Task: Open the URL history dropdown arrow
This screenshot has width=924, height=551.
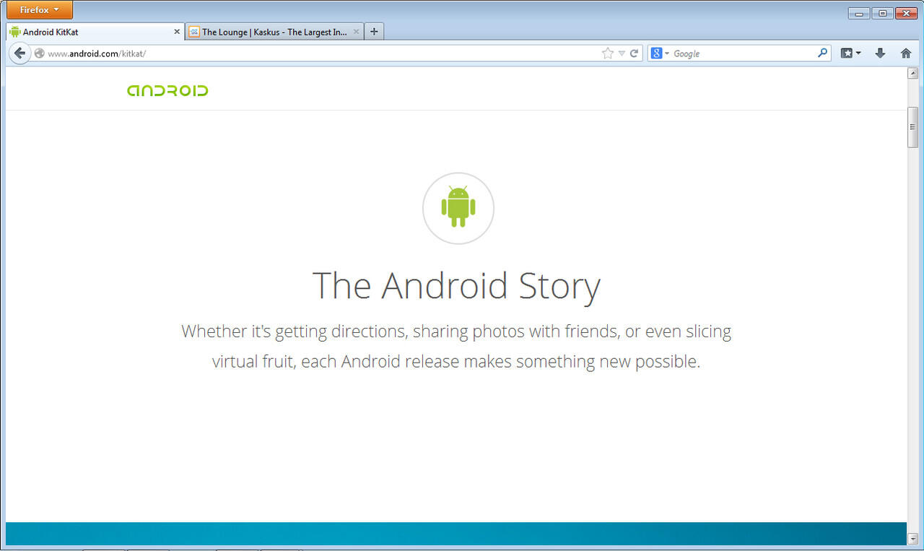Action: 622,53
